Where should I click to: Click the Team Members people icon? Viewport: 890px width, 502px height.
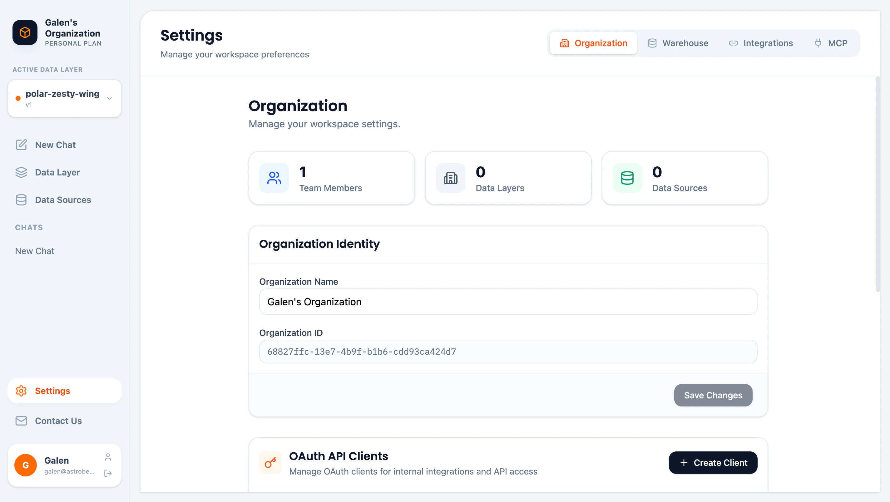[274, 178]
